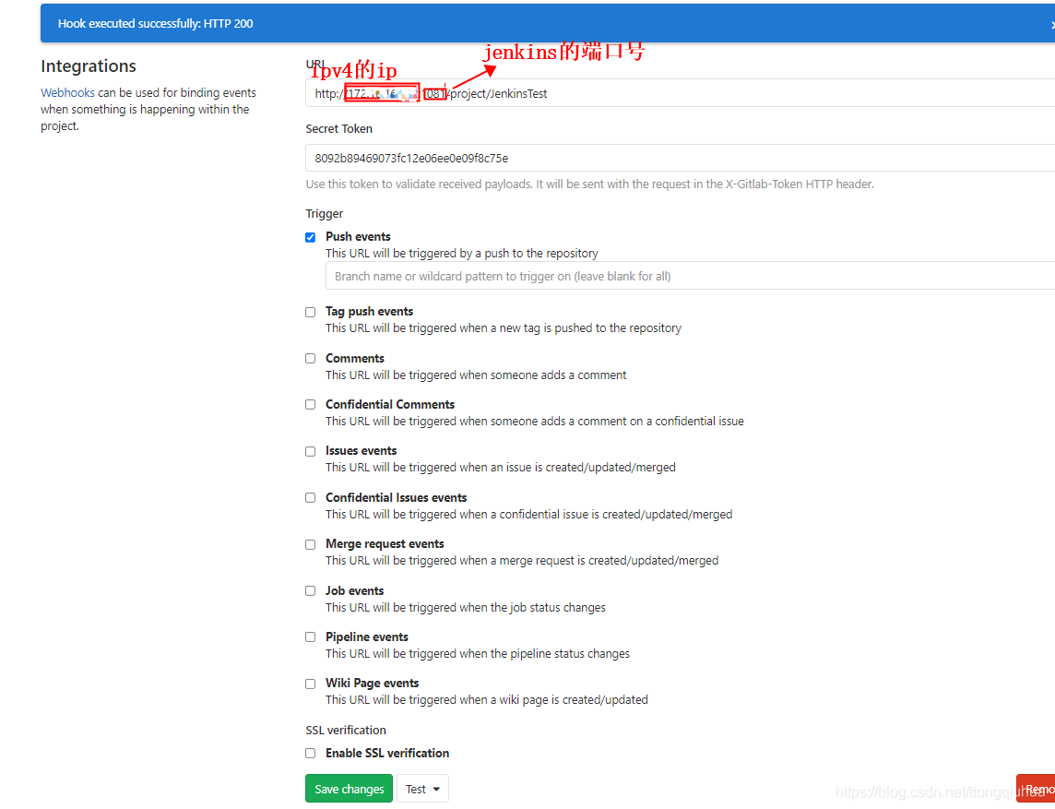Enable the Issues events trigger

point(310,451)
